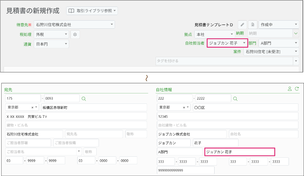Click the document preview icon beside template
This screenshot has height=176, width=304.
[x=253, y=25]
